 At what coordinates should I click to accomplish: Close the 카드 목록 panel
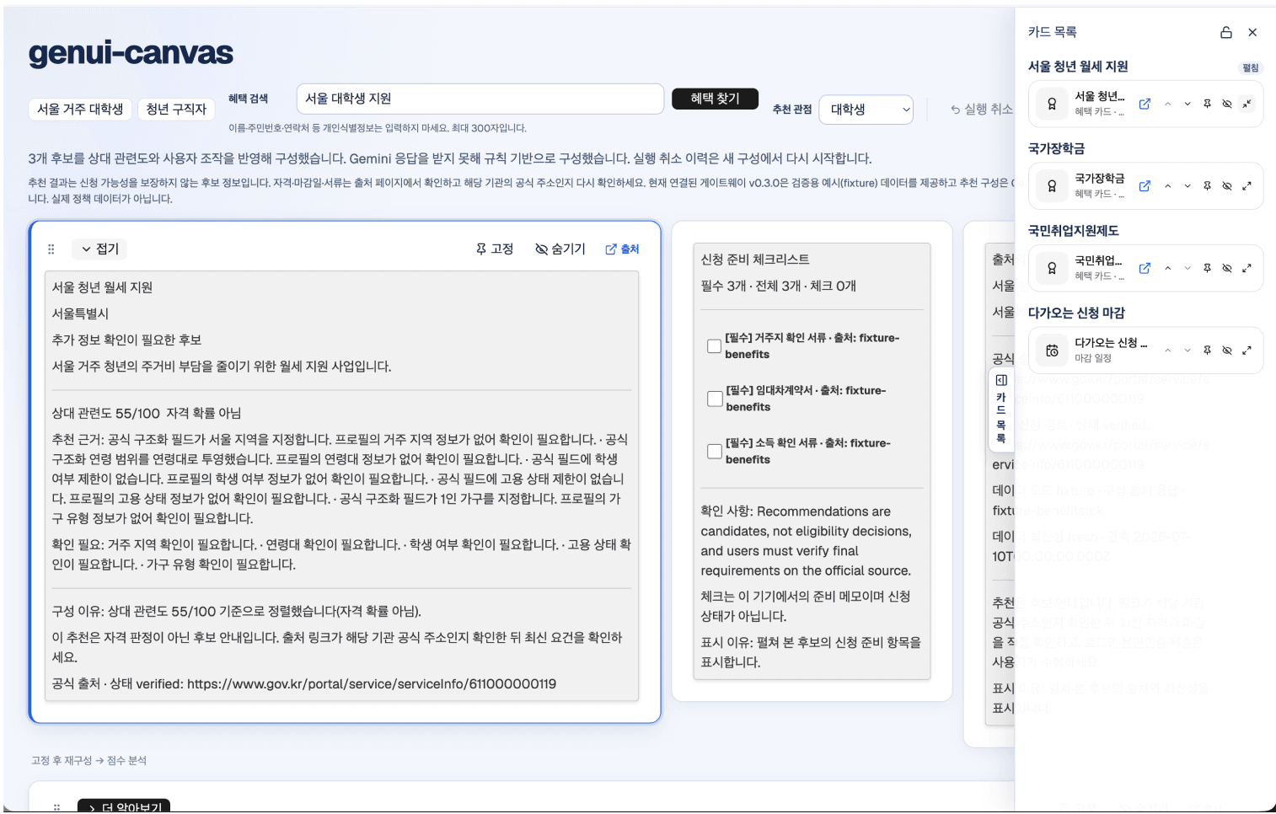click(x=1252, y=32)
